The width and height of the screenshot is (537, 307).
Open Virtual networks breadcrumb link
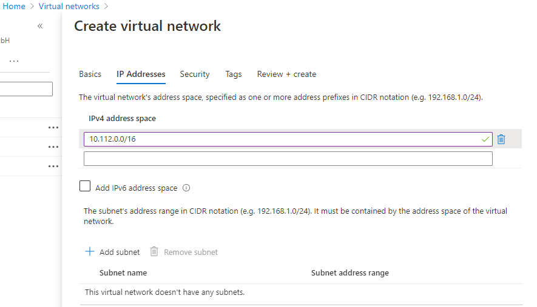click(x=69, y=6)
